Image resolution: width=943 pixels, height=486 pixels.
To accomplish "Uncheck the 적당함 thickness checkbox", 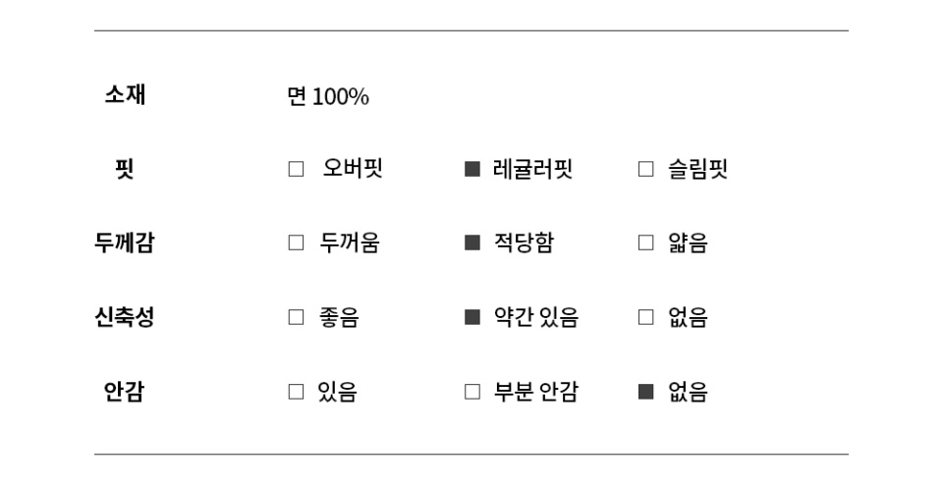I will click(x=472, y=243).
